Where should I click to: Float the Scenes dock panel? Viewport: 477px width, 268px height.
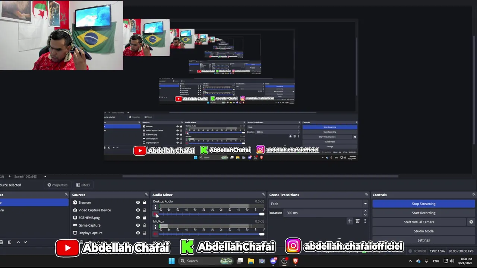click(66, 195)
